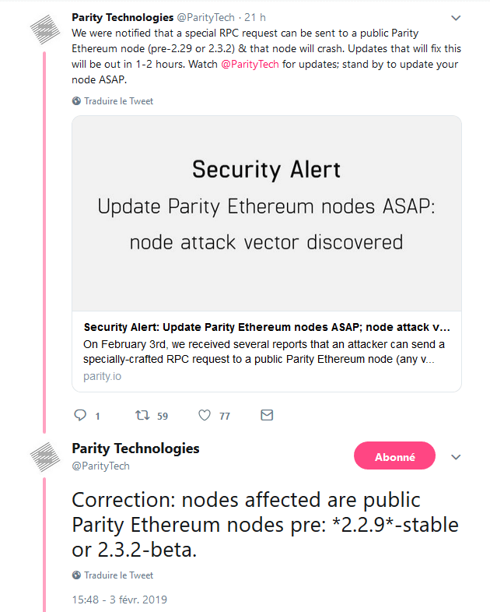Open the first tweet's 21 h timestamp
The height and width of the screenshot is (612, 490).
tap(254, 17)
